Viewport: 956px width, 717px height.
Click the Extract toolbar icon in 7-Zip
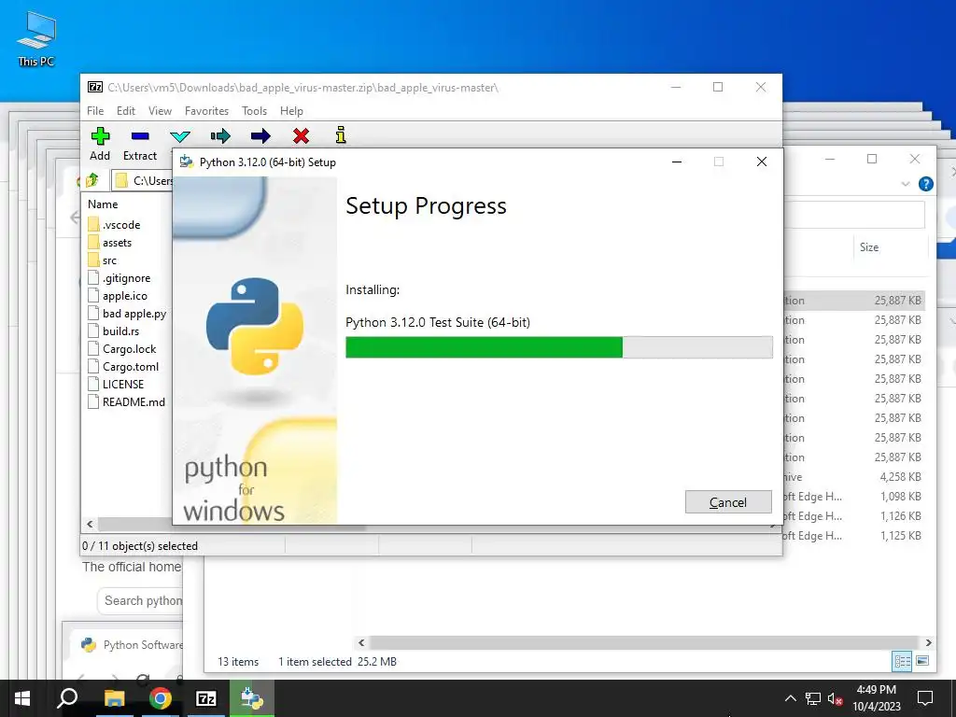click(x=140, y=136)
